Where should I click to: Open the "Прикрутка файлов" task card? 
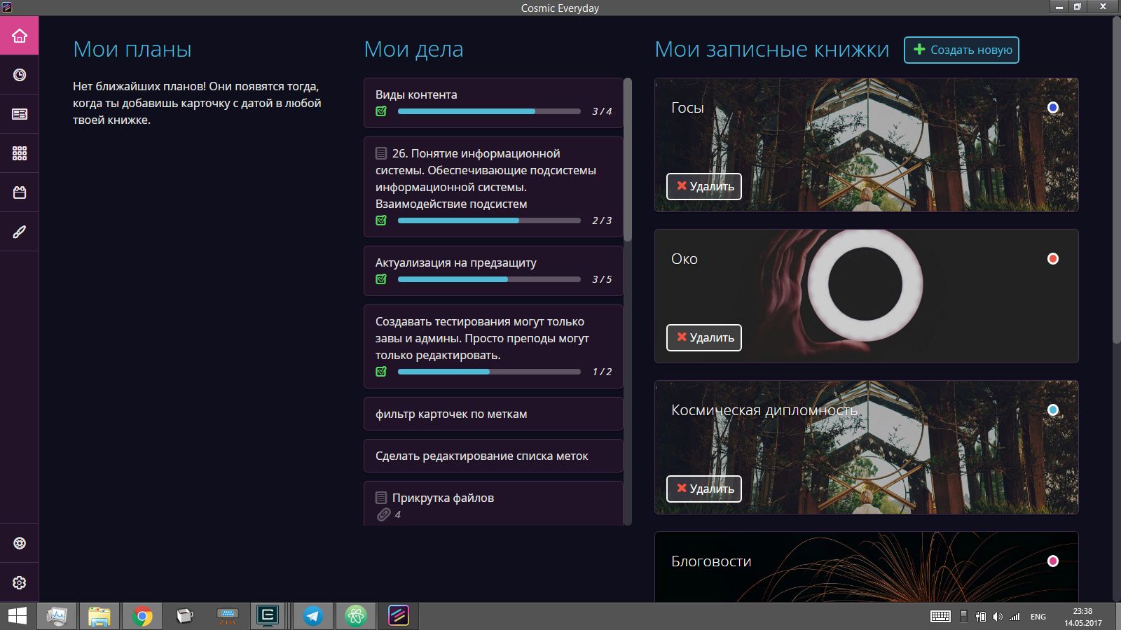(x=493, y=503)
